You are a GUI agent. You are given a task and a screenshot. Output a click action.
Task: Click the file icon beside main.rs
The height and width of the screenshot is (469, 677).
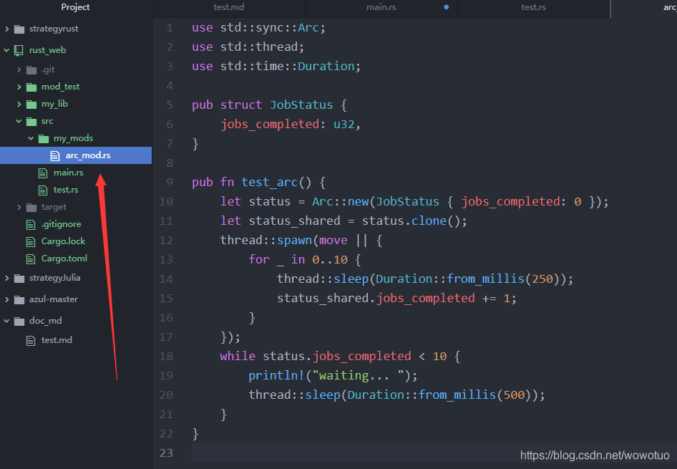tap(42, 172)
